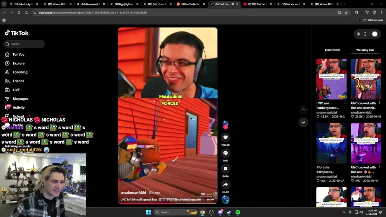This screenshot has width=386, height=217.
Task: Like the video with the heart icon
Action: point(225,137)
